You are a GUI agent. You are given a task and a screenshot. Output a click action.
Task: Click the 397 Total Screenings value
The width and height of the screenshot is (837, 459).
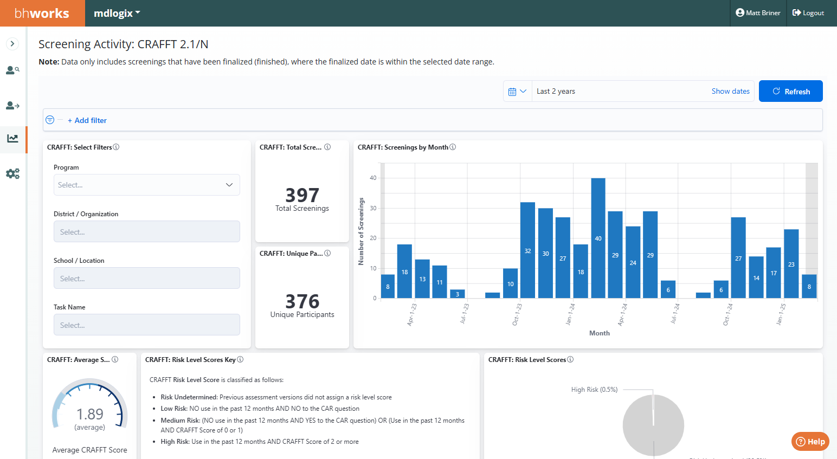click(302, 195)
